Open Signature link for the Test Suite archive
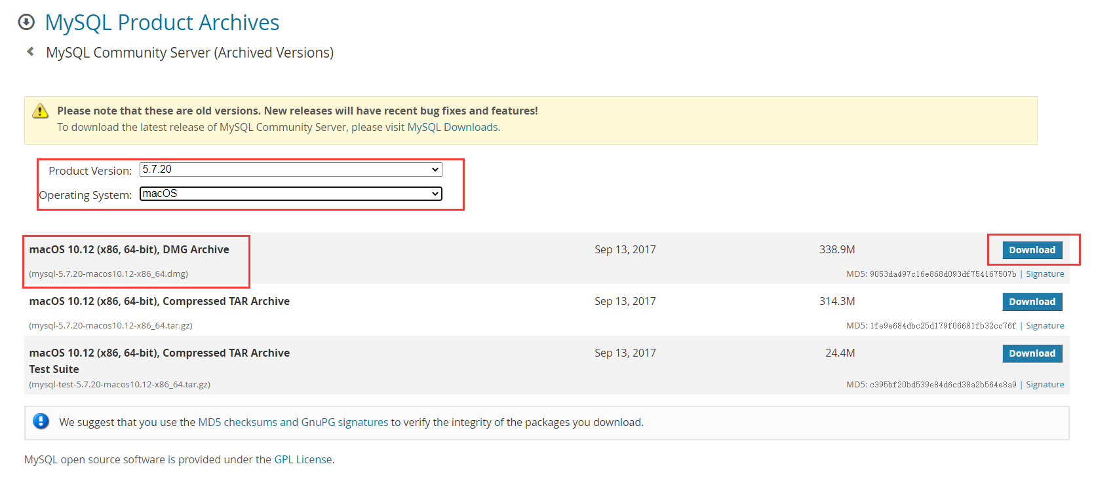This screenshot has width=1094, height=479. pos(1045,385)
